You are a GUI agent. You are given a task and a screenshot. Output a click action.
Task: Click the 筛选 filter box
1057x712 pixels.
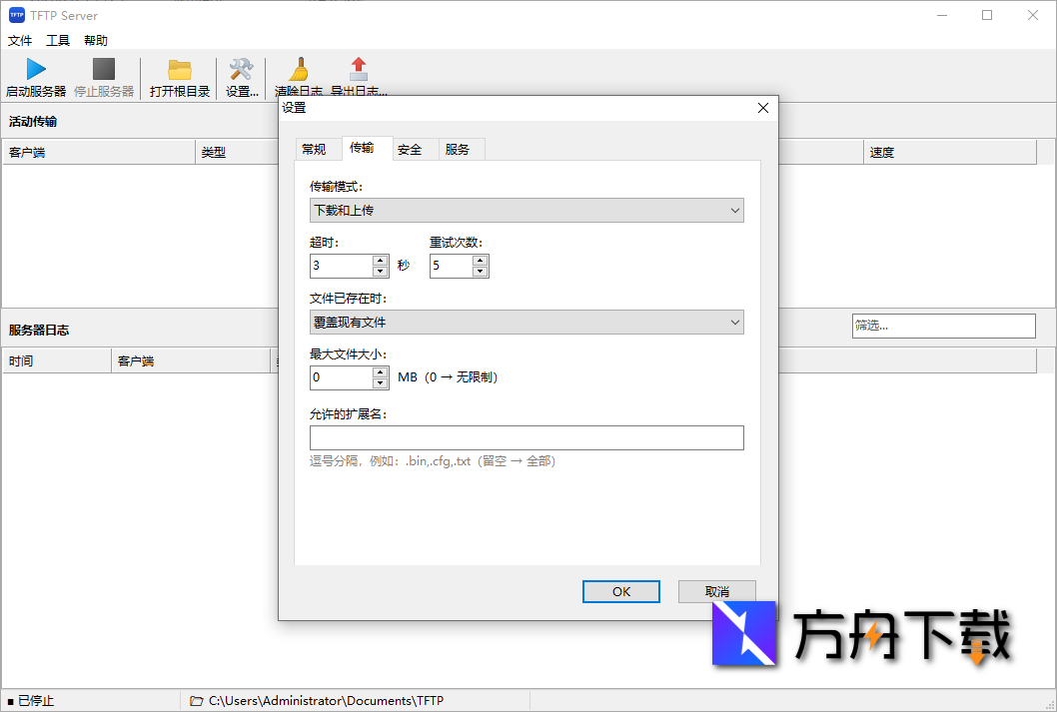(943, 326)
